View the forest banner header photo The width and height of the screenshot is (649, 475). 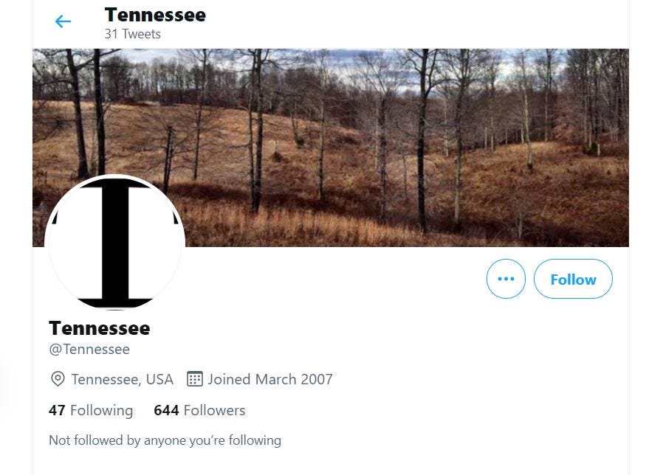click(x=331, y=148)
